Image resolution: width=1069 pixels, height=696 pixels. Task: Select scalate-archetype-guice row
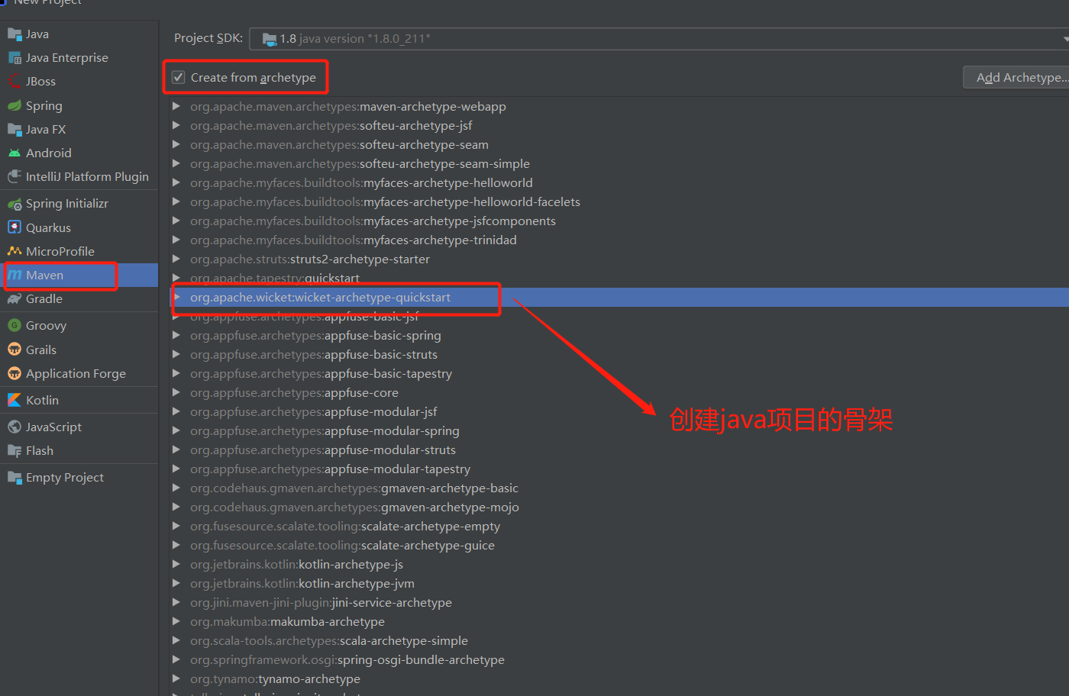(x=619, y=545)
